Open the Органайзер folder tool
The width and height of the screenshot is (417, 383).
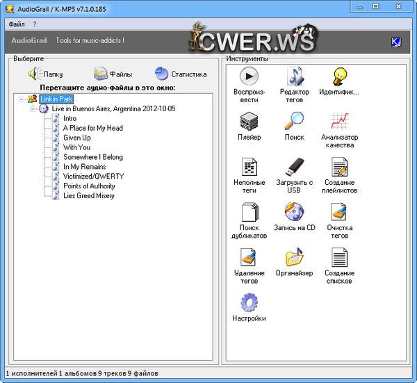[294, 259]
